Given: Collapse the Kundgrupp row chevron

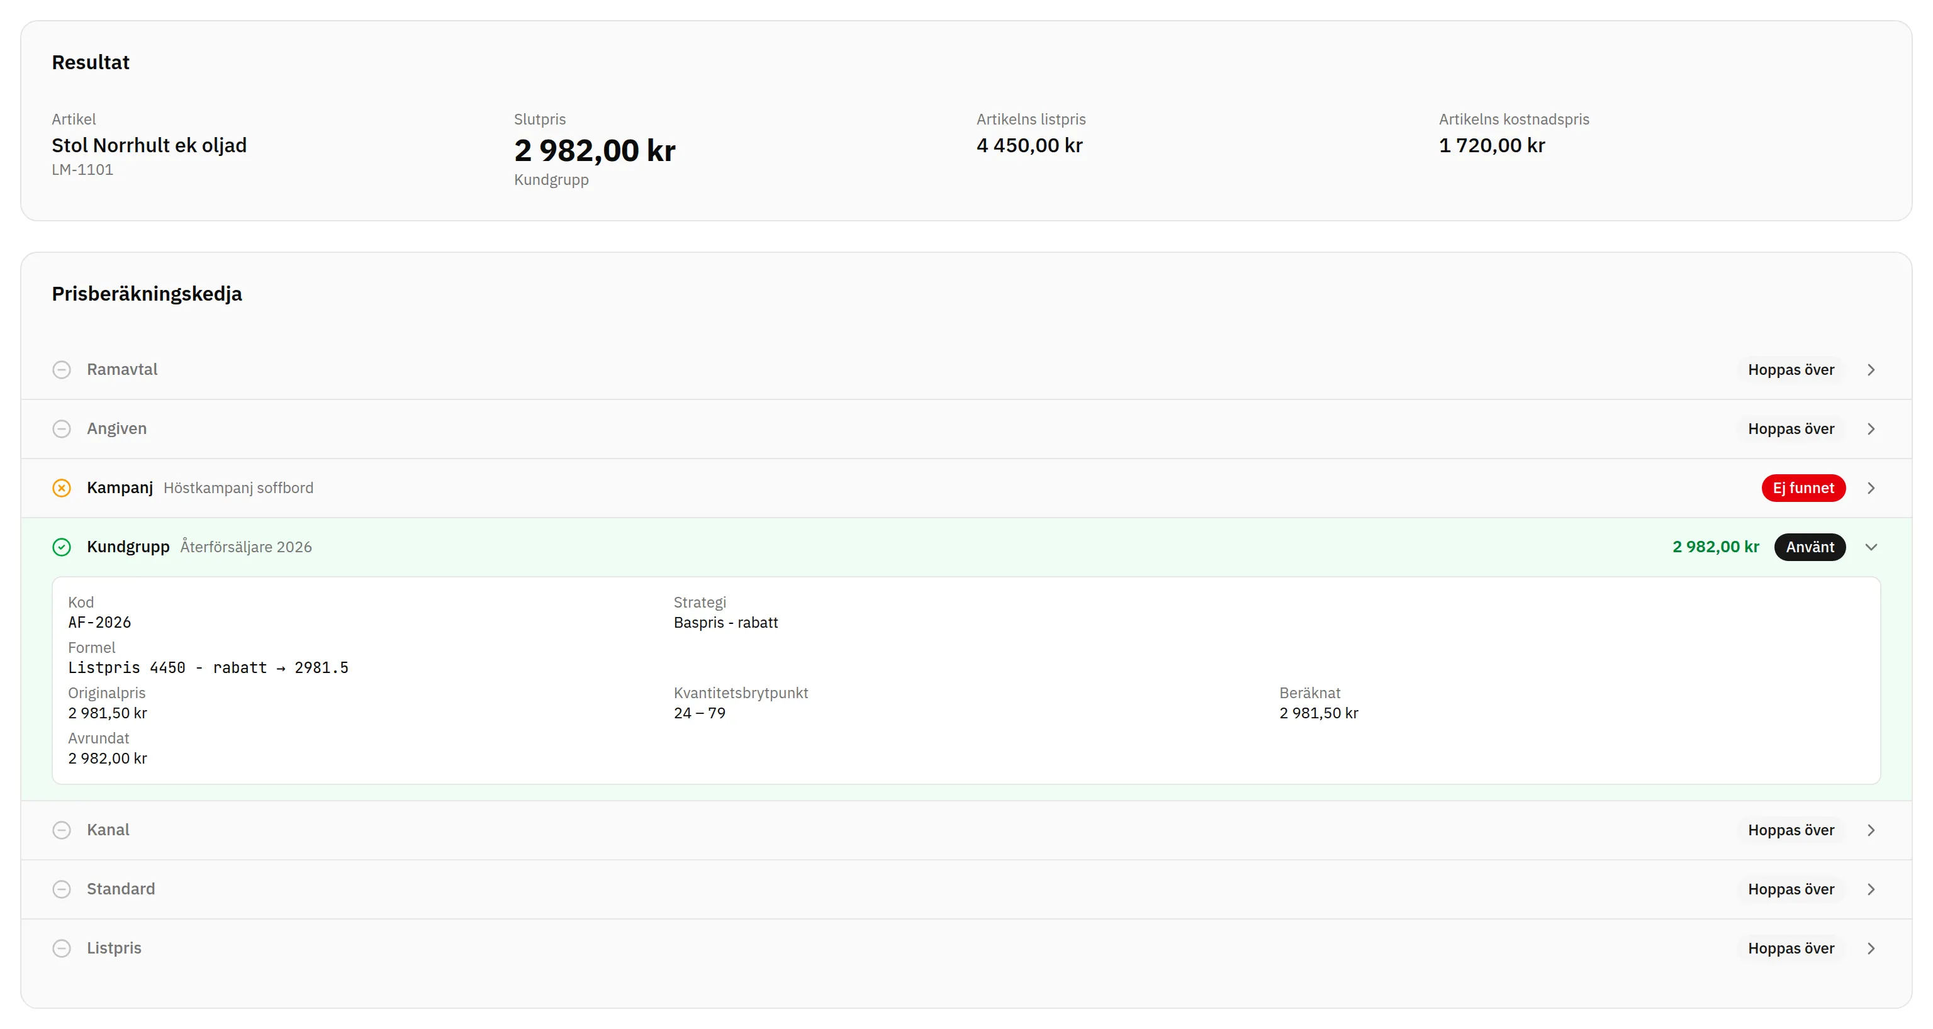Looking at the screenshot, I should pyautogui.click(x=1871, y=547).
